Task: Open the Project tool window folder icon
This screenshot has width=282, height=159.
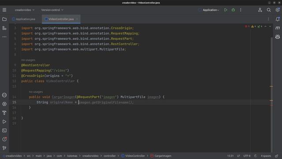Action: (x=4, y=19)
